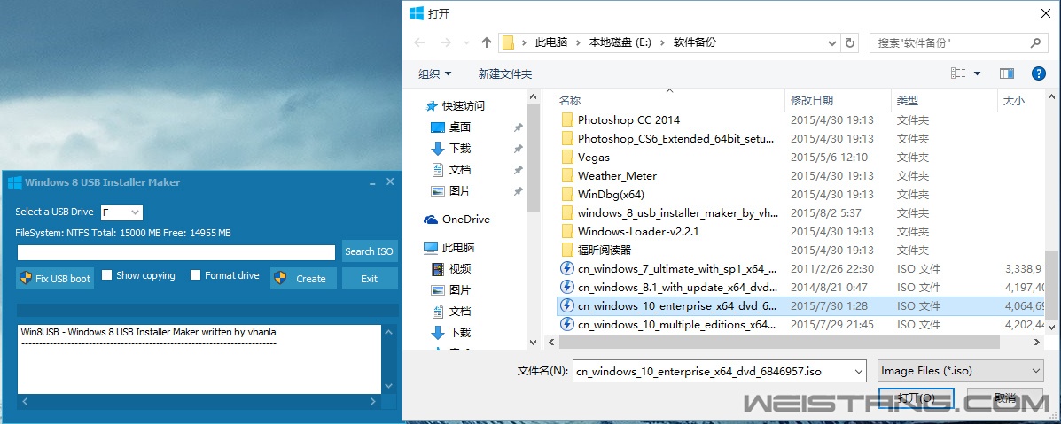Change view layout icon
Screen dimensions: 1061x424
click(957, 73)
